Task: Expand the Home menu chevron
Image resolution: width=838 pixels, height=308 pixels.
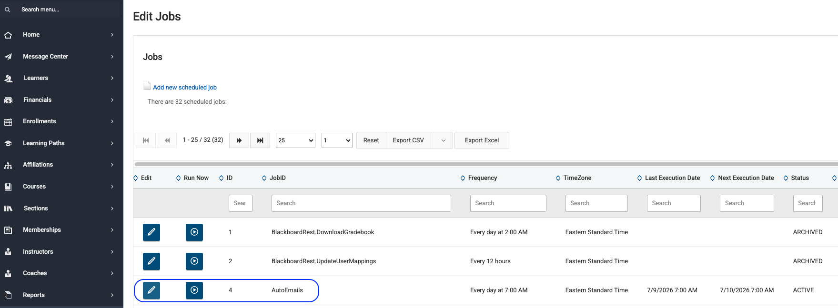Action: (x=112, y=35)
